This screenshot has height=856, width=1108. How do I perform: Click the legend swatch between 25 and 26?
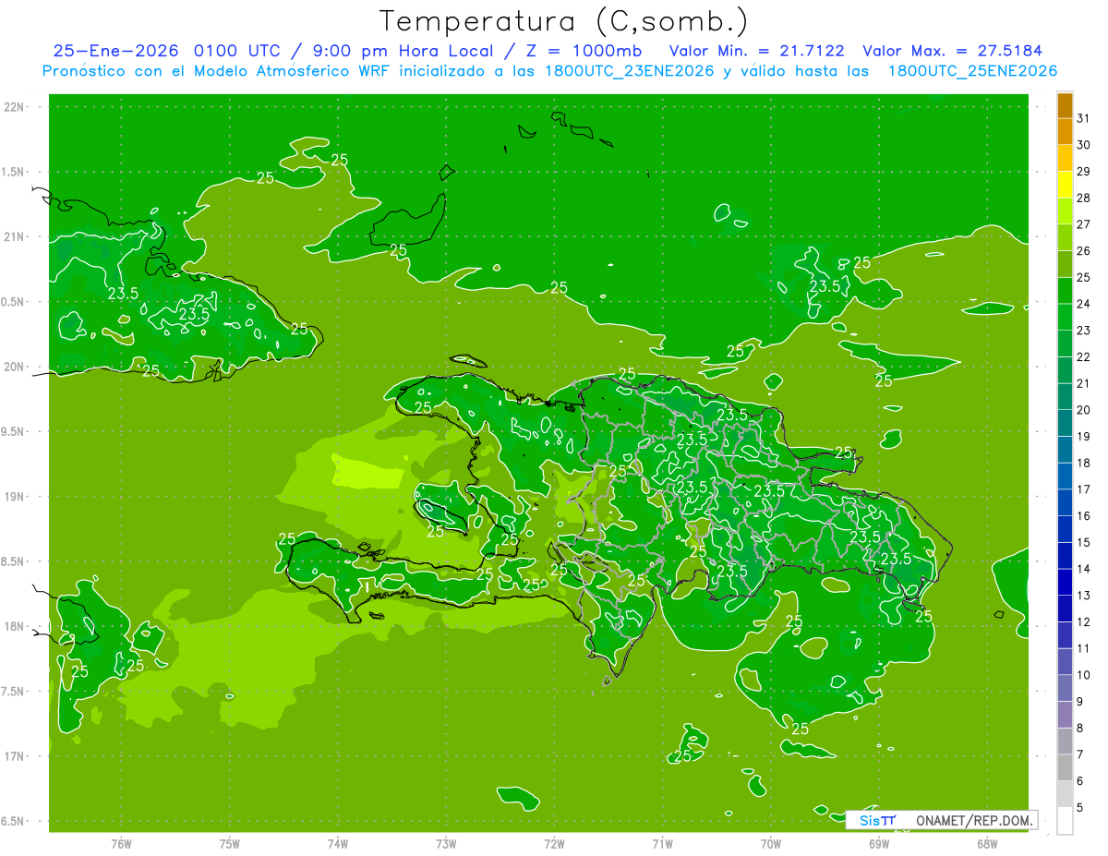pyautogui.click(x=1065, y=263)
